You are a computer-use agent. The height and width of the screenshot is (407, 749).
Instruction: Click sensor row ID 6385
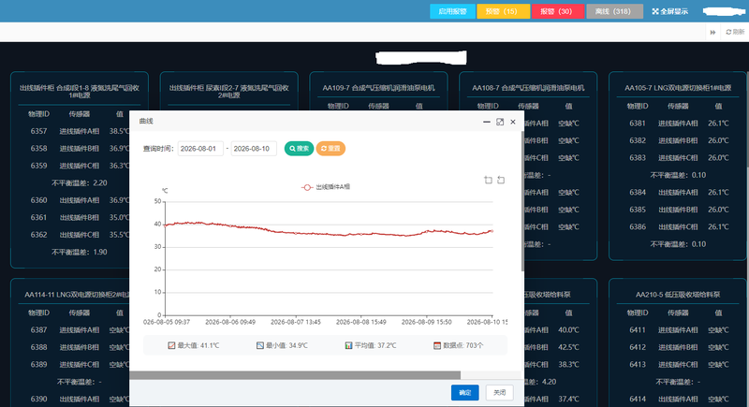pyautogui.click(x=638, y=210)
